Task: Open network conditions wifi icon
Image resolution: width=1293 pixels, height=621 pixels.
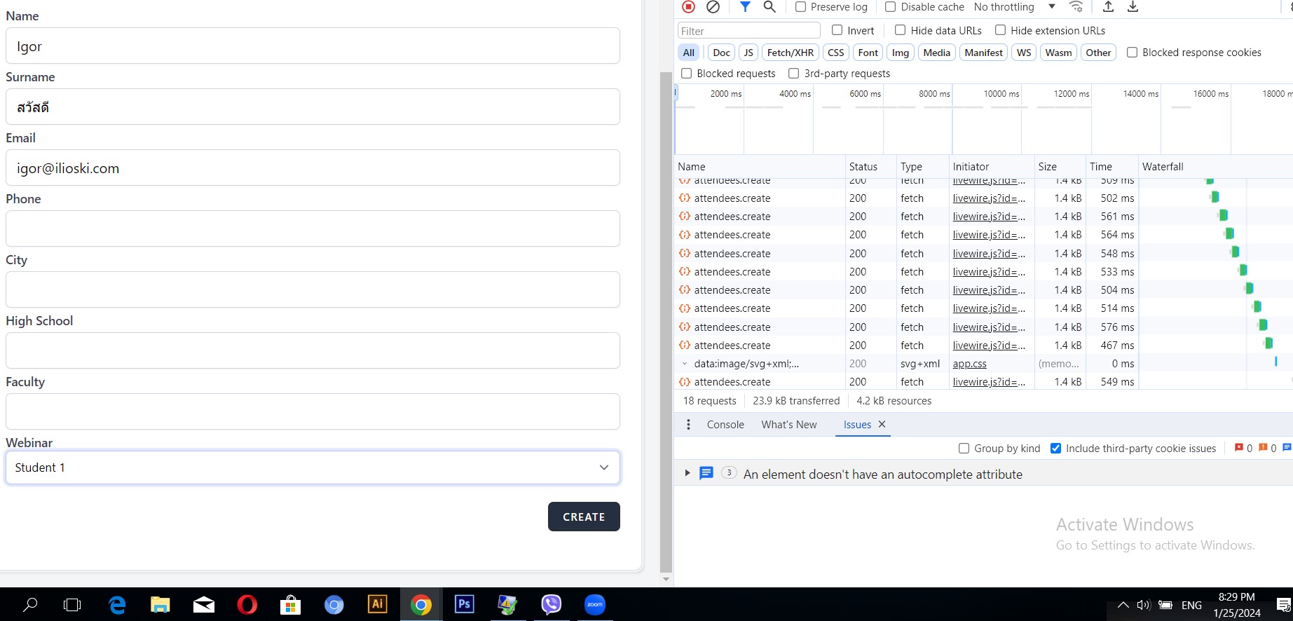Action: click(x=1076, y=7)
